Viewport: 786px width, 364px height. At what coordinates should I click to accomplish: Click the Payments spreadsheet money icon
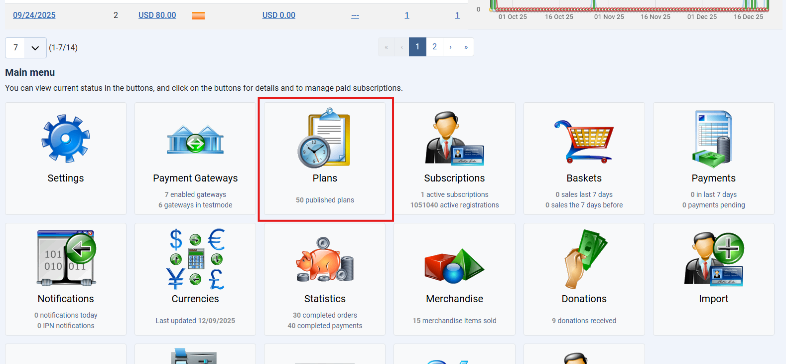click(713, 139)
